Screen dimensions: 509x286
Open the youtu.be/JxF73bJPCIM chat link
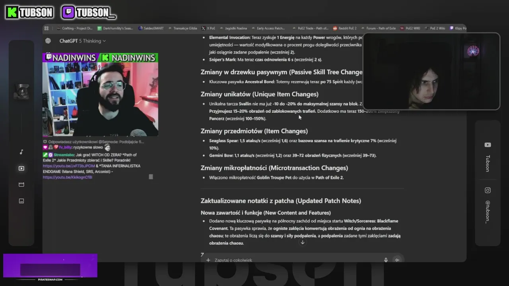(69, 166)
